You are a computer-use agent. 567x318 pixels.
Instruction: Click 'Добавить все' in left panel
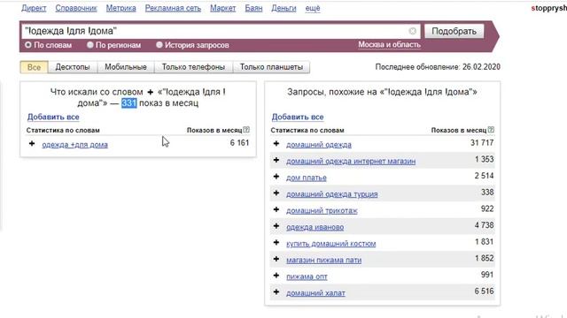point(53,117)
